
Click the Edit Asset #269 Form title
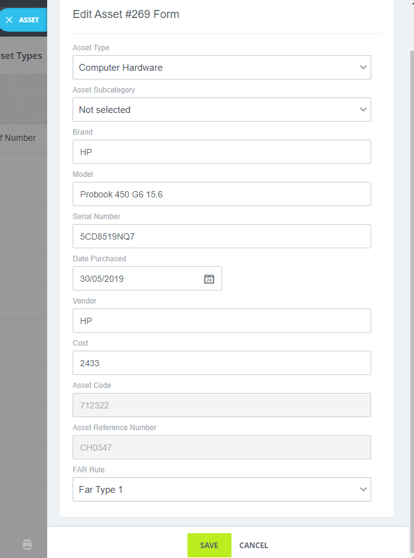coord(126,14)
